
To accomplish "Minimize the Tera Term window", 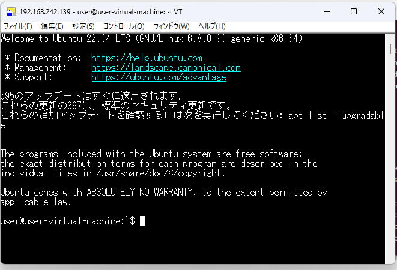I will tap(326, 11).
